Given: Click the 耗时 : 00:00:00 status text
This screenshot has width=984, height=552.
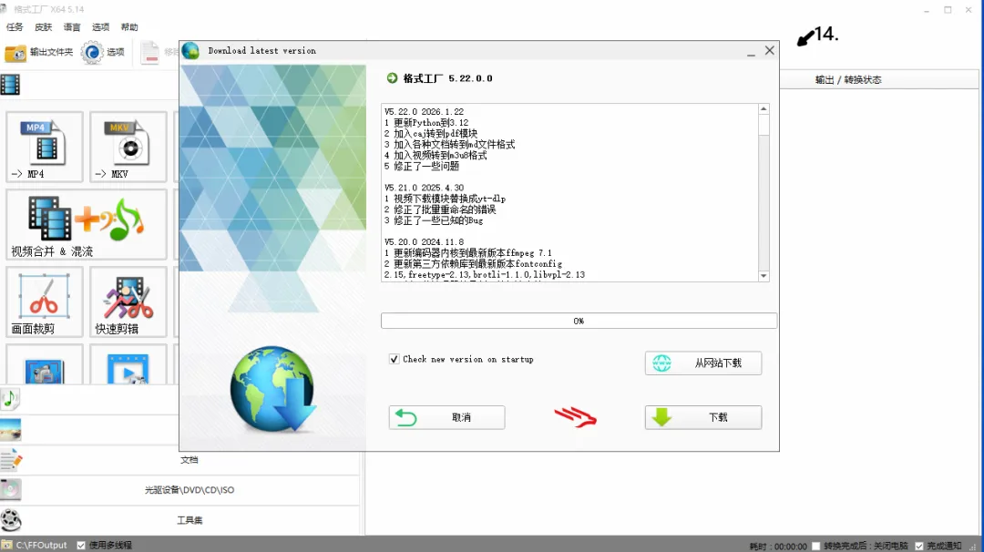Looking at the screenshot, I should tap(778, 546).
